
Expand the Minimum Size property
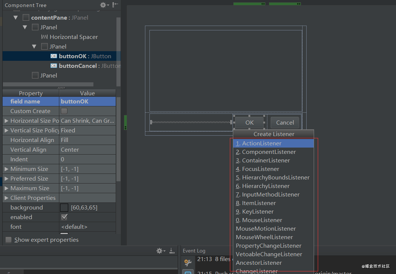tap(7, 169)
